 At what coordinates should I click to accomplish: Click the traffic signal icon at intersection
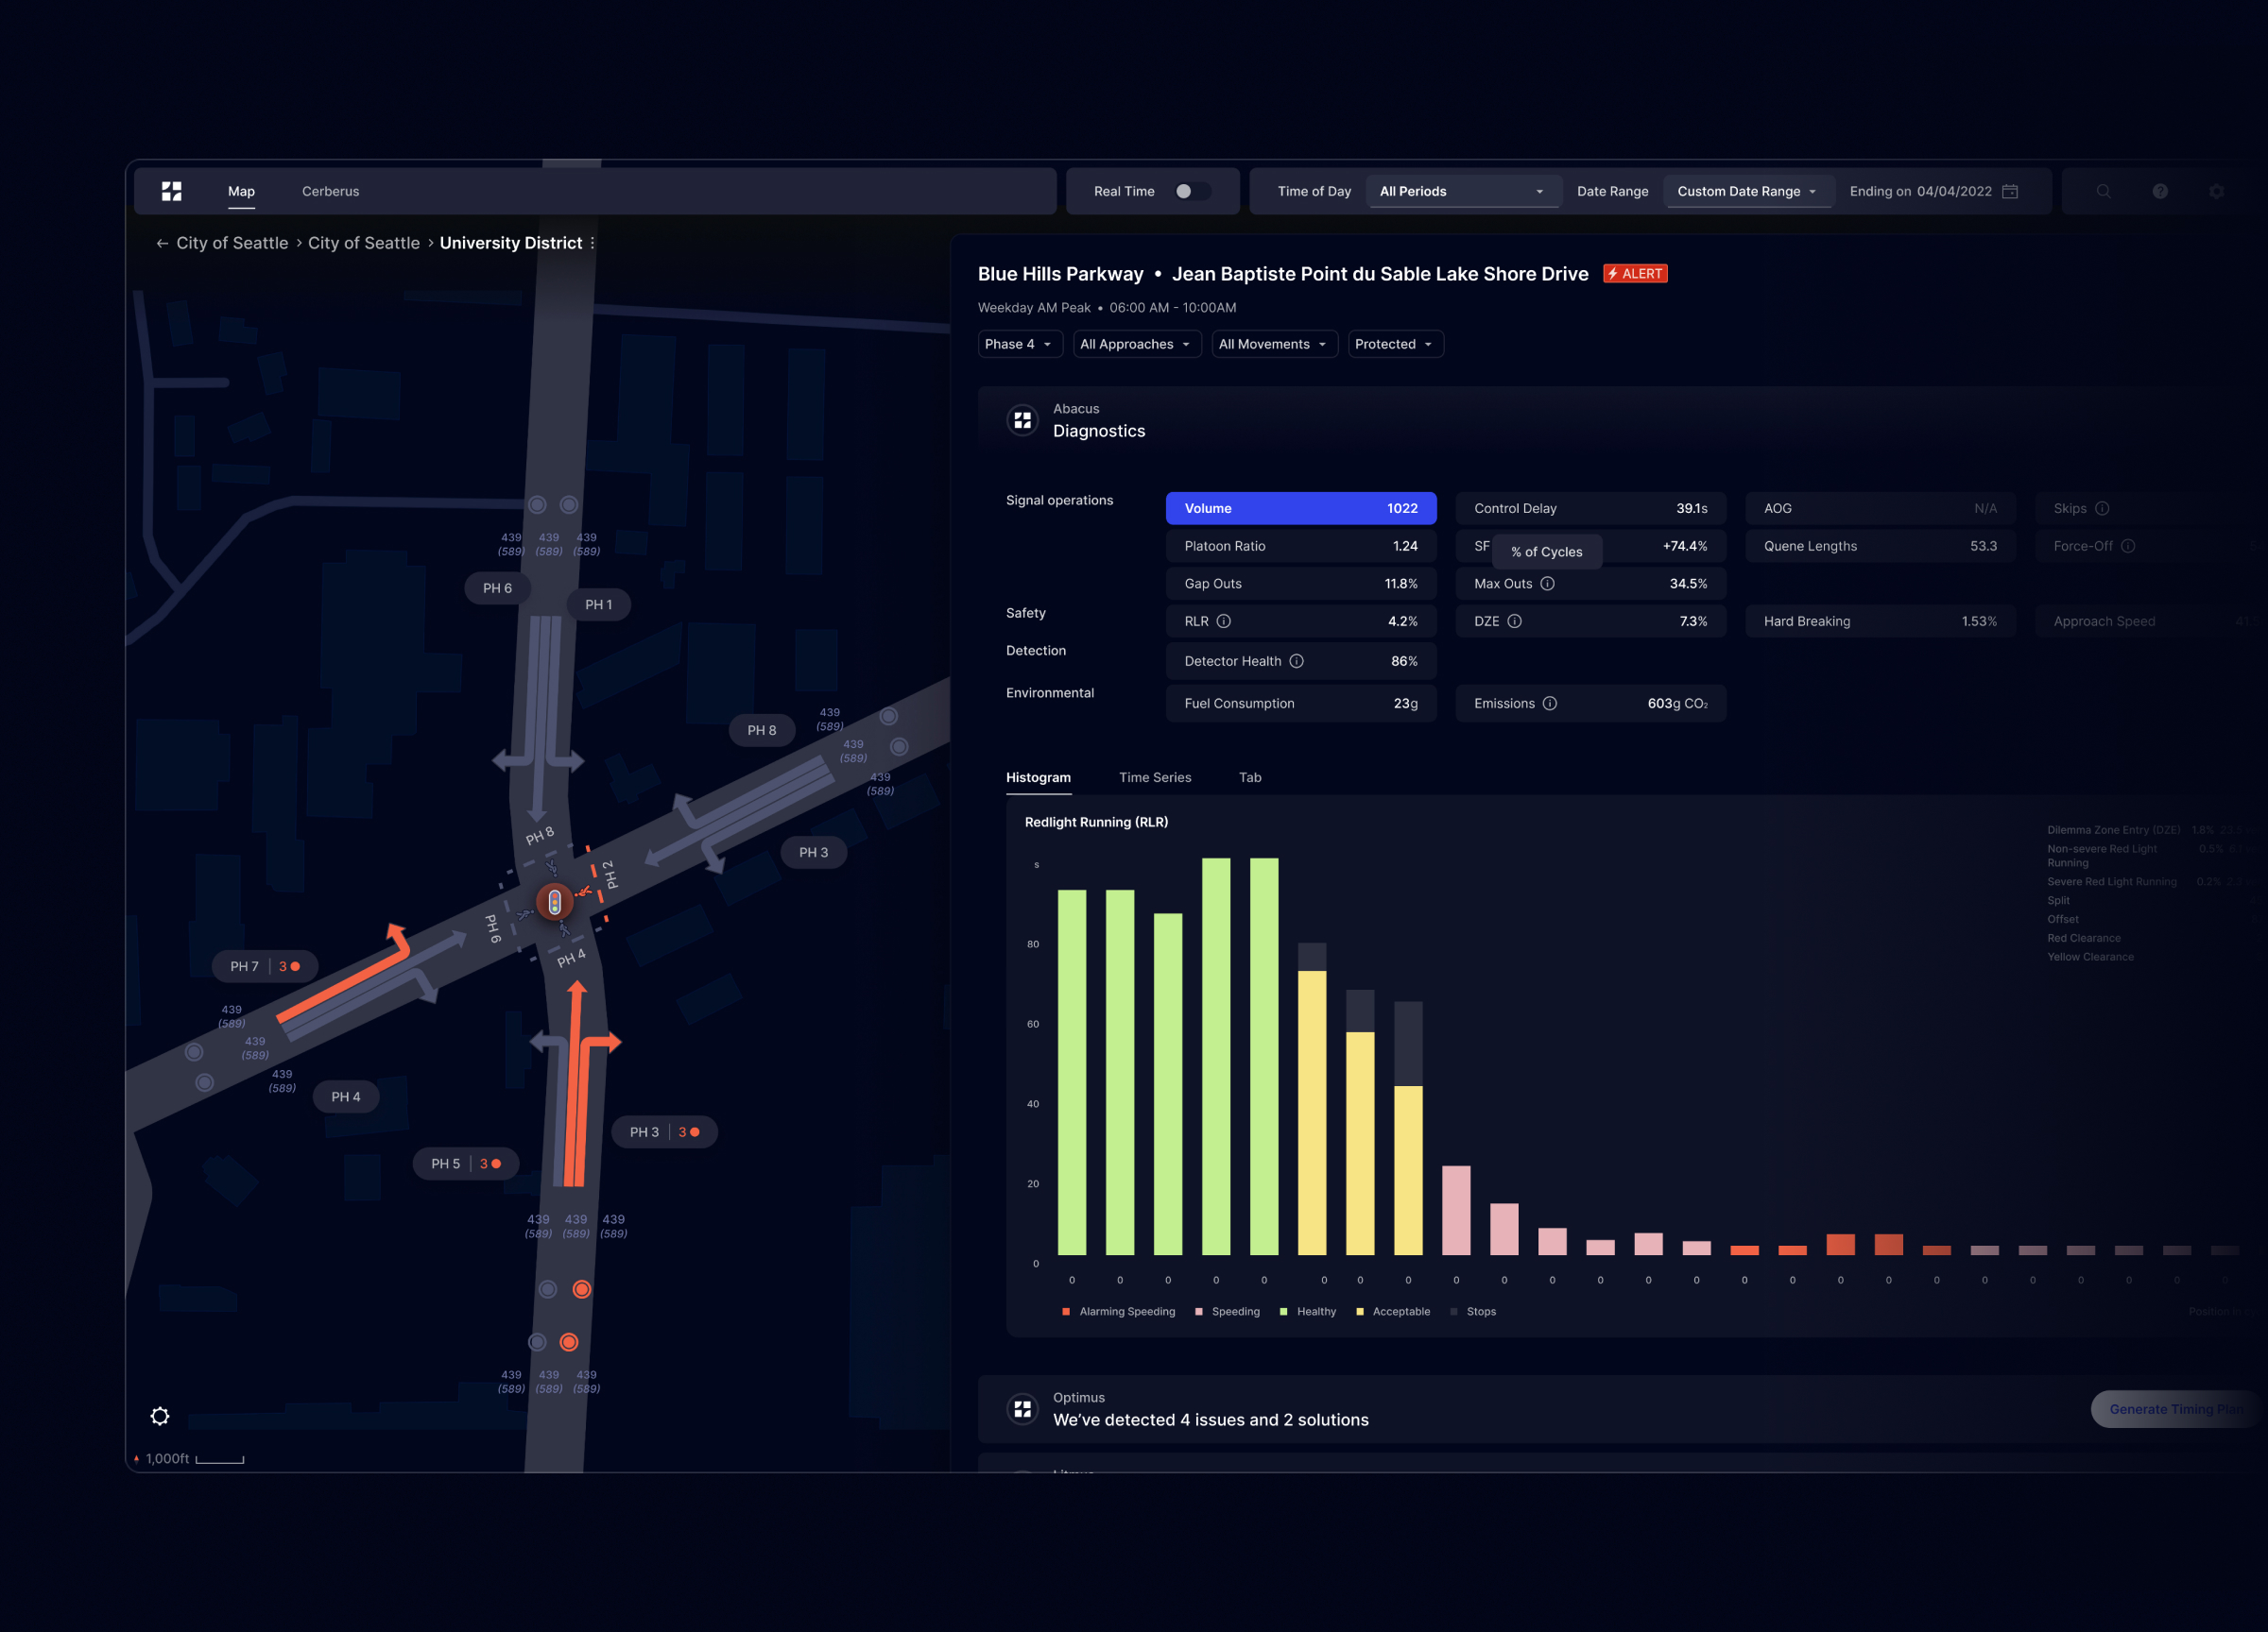(x=554, y=903)
